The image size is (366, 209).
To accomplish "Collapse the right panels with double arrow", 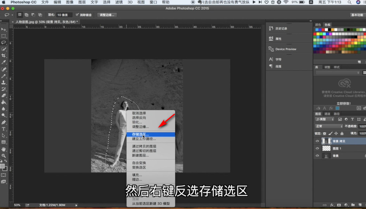I will pyautogui.click(x=311, y=21).
